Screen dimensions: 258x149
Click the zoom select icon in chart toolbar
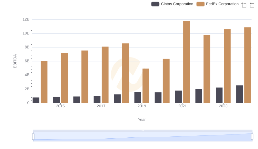[244, 5]
